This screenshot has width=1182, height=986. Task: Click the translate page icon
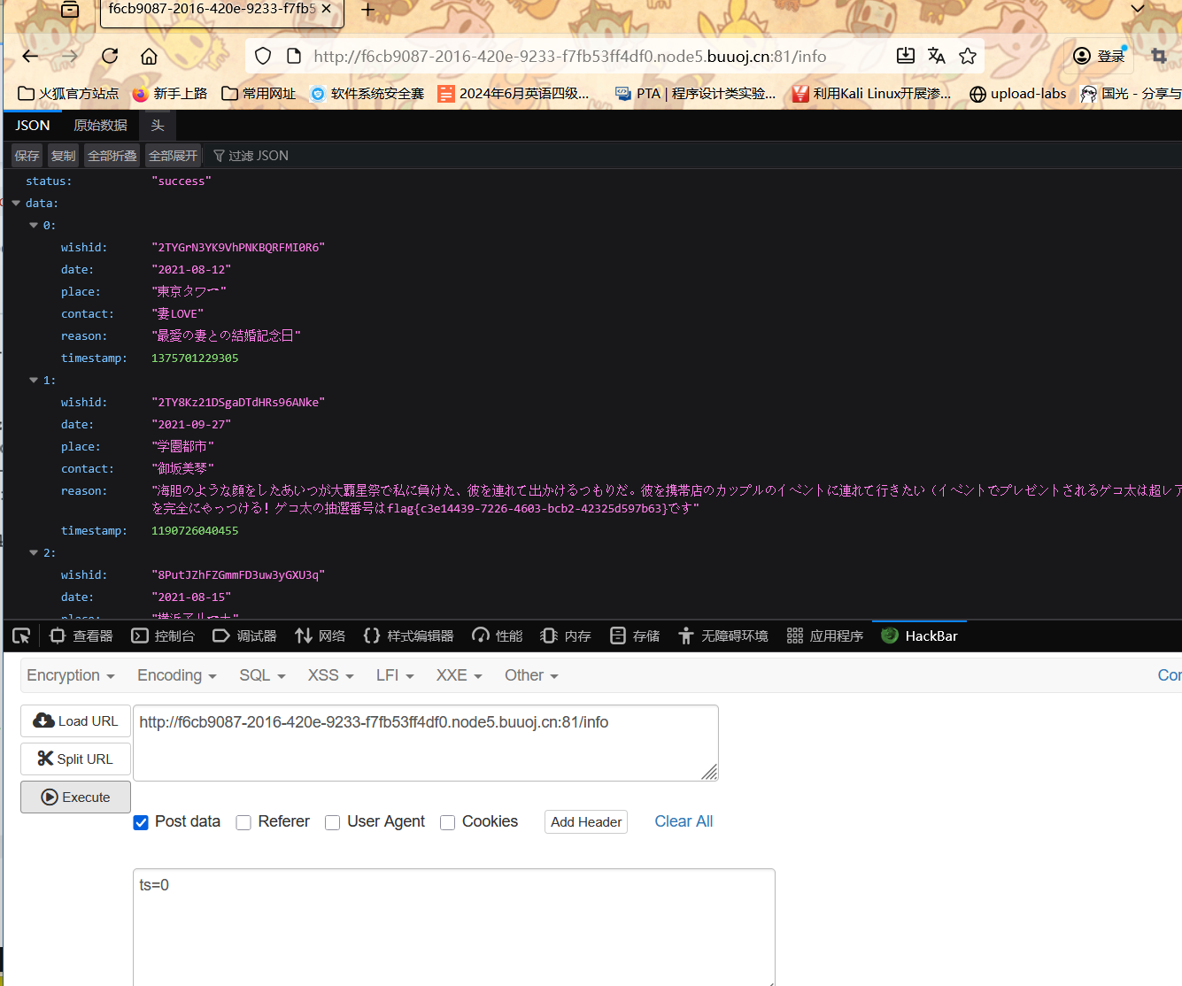936,57
